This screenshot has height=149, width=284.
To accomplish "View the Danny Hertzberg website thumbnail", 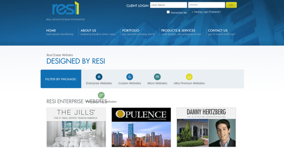I will (206, 127).
